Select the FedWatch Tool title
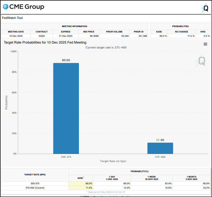Viewport: 212px width, 197px height. (x=12, y=18)
